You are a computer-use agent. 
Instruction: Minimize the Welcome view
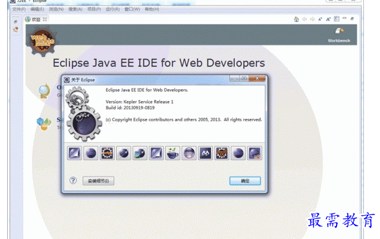(x=345, y=18)
